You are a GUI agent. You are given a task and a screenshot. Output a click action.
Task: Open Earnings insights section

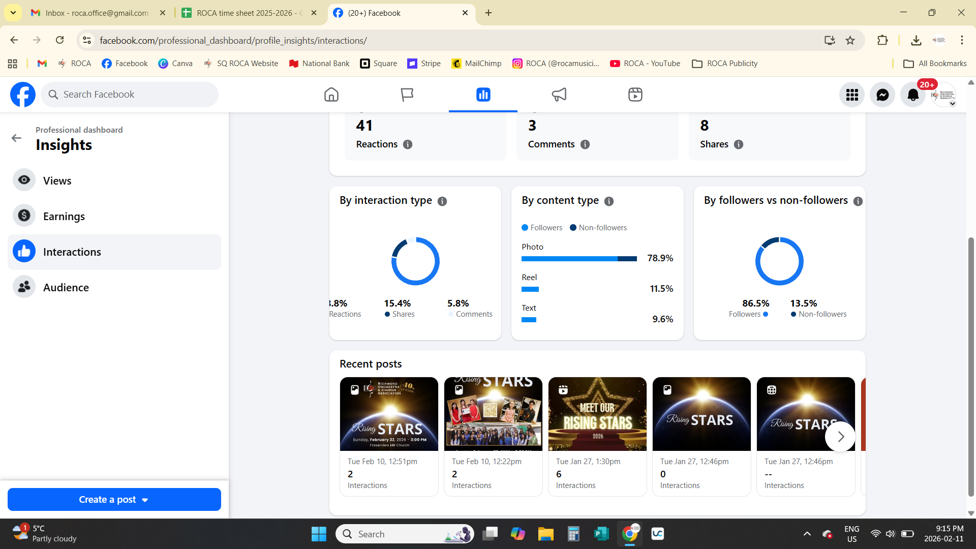64,216
